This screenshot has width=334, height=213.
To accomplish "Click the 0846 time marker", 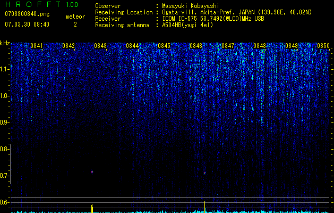I will (x=196, y=46).
